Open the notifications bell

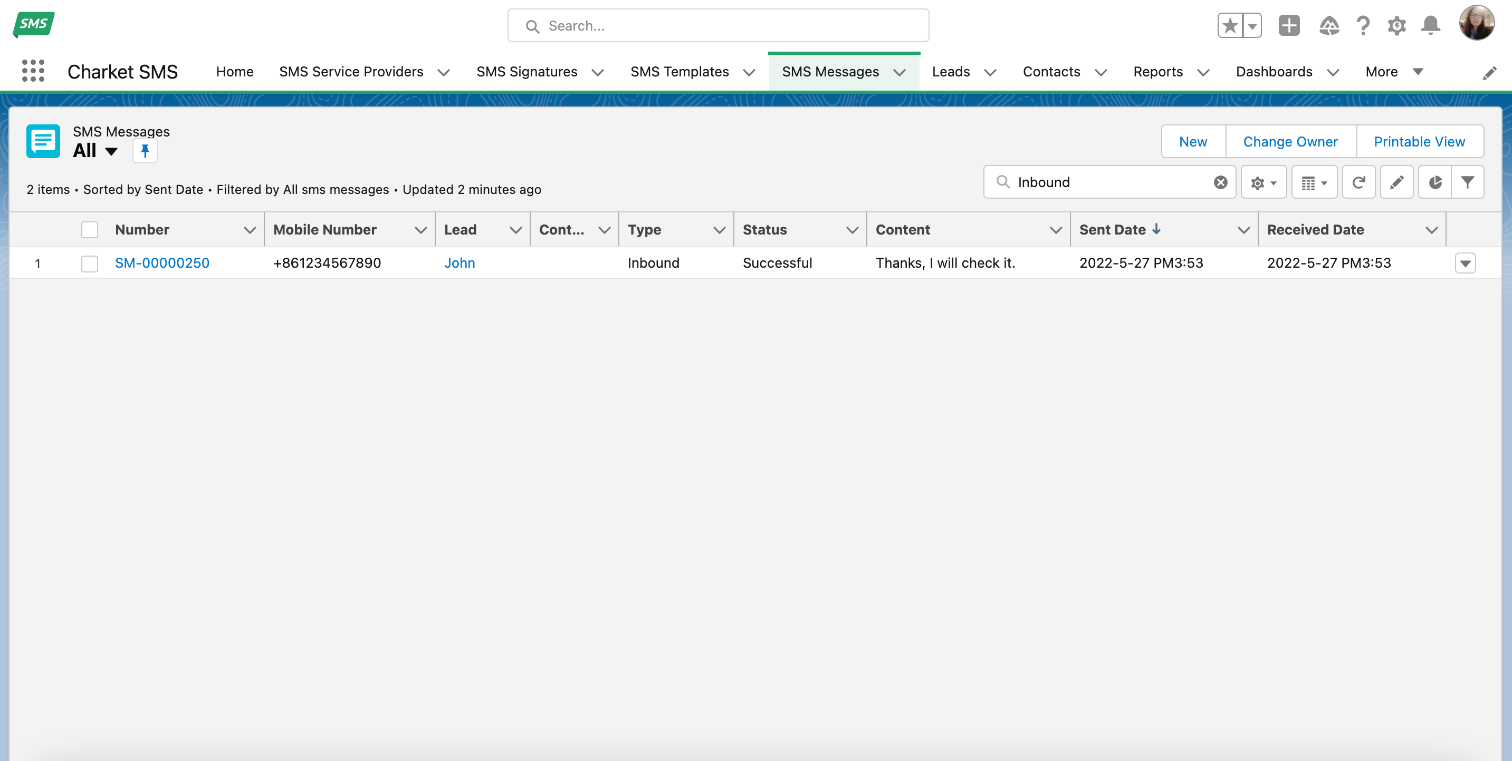1430,26
